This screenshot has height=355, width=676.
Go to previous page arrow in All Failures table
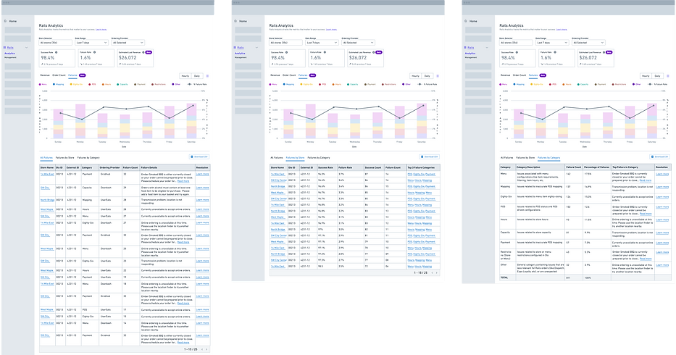pyautogui.click(x=202, y=349)
